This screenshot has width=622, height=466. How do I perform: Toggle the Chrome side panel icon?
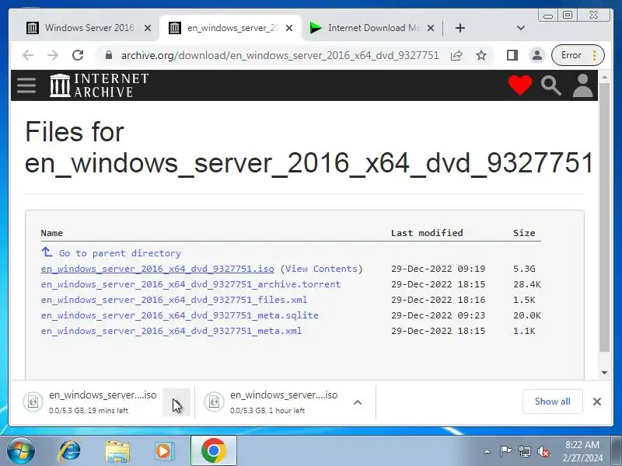pyautogui.click(x=512, y=55)
